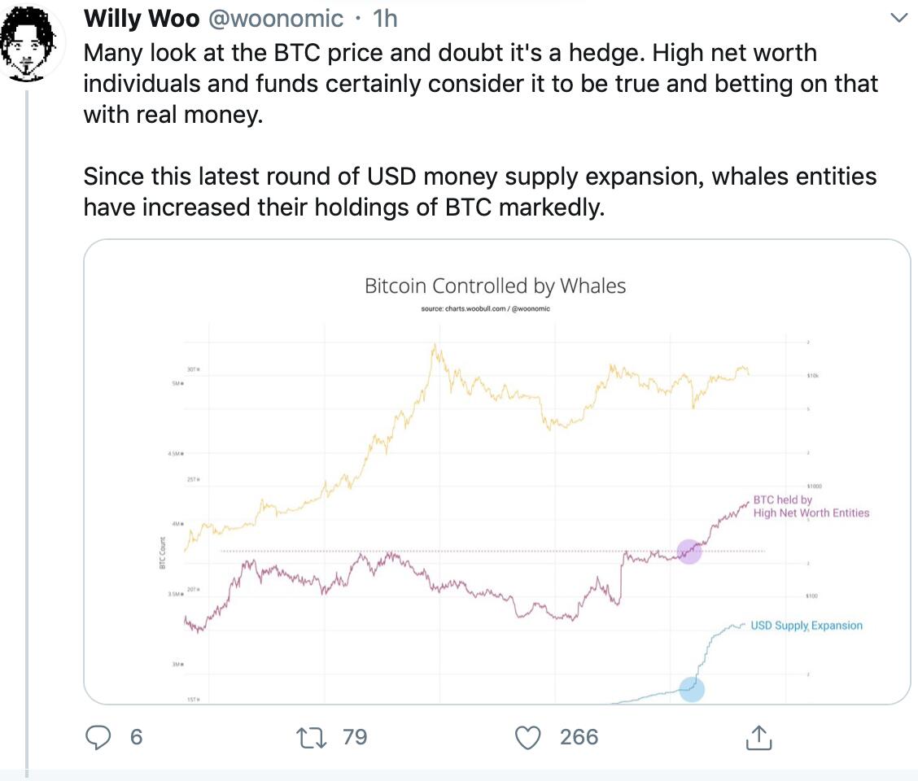View the 266 likes count
The height and width of the screenshot is (781, 918).
click(579, 737)
